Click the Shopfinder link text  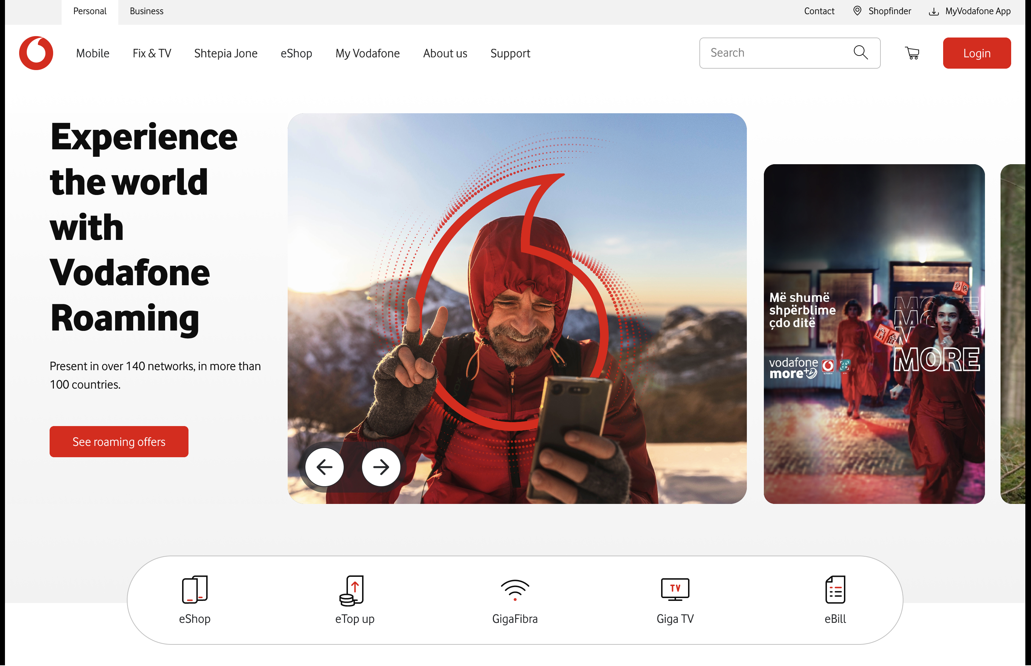tap(889, 11)
